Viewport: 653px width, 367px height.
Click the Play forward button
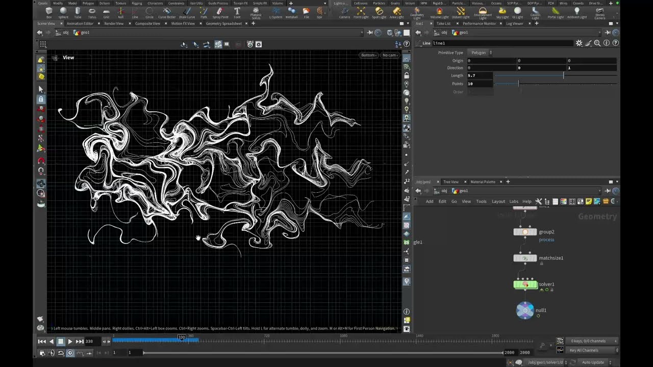tap(70, 342)
